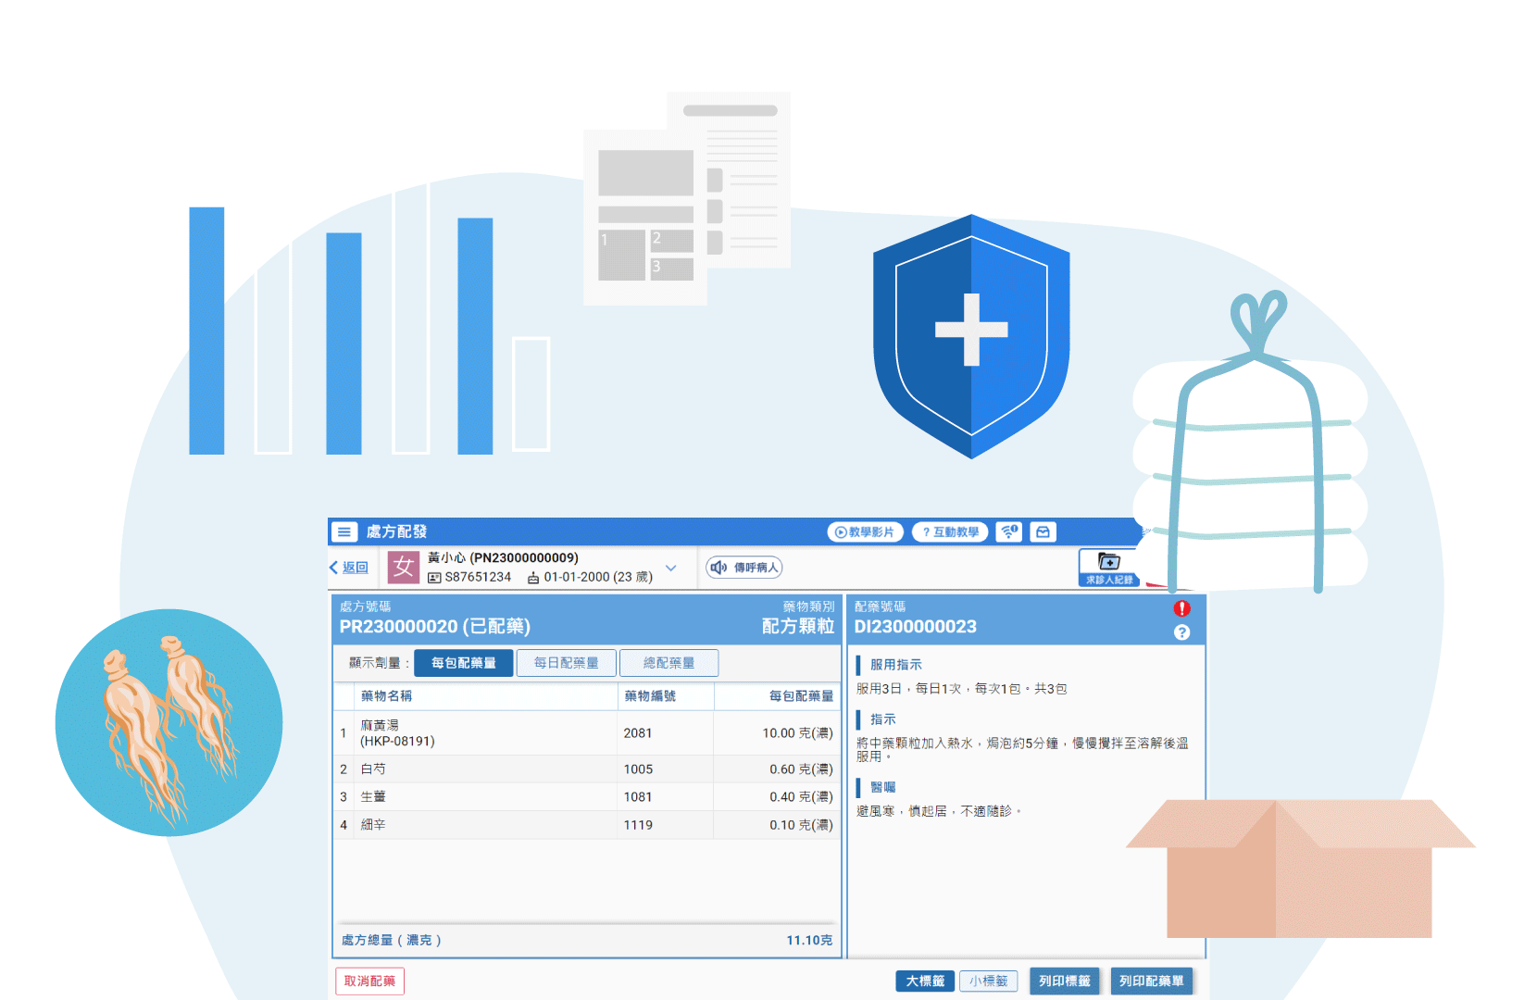Select the 生薑 drug row

[x=587, y=797]
